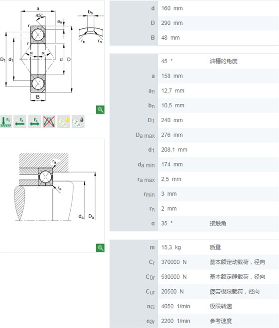
Task: Click the radial load Fr icon
Action: pyautogui.click(x=6, y=122)
